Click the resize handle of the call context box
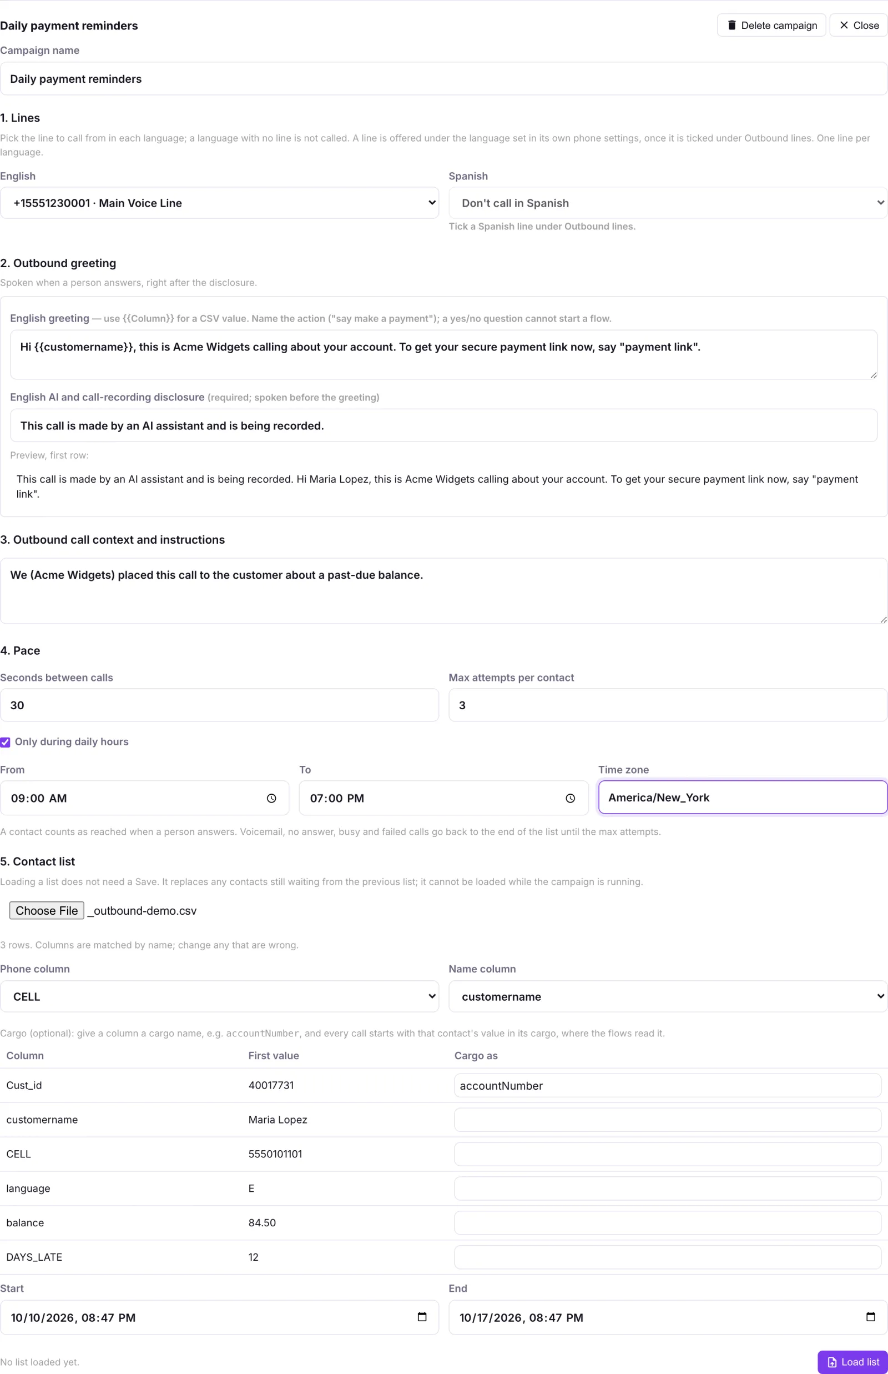The width and height of the screenshot is (888, 1374). tap(884, 619)
